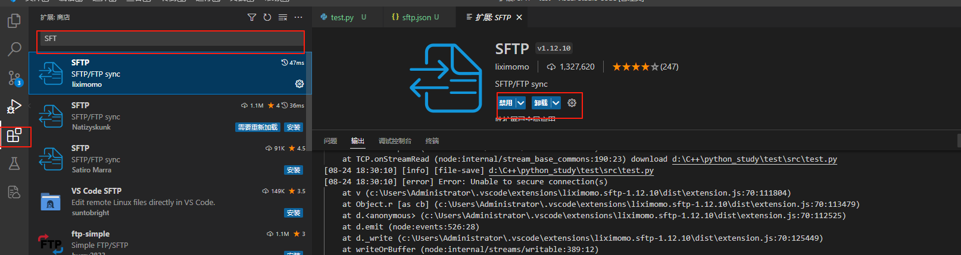Click the install count 1,327,620
The image size is (961, 255).
[x=571, y=67]
